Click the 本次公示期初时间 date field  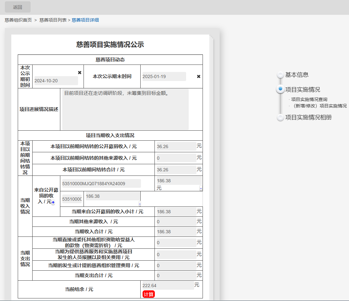[56, 81]
